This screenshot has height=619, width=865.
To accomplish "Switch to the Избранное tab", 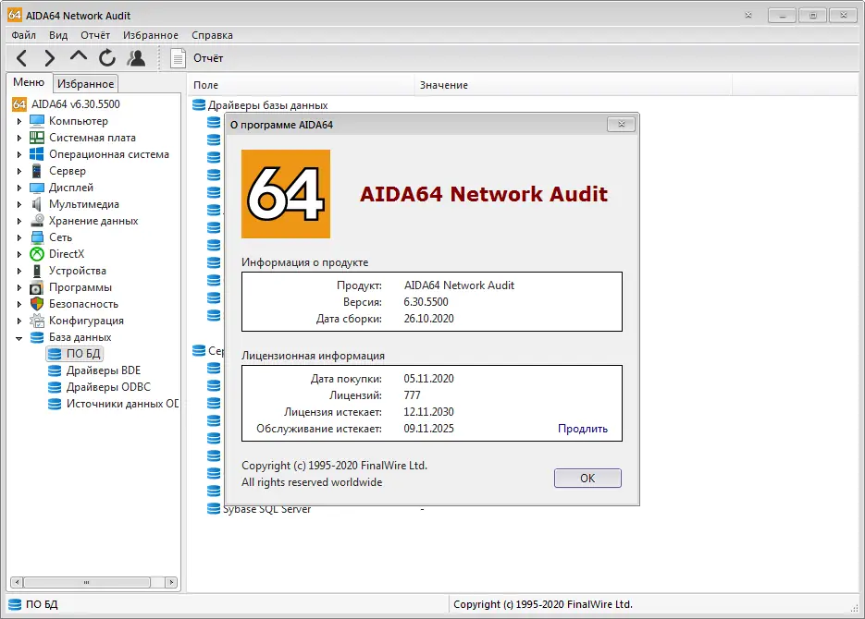I will coord(85,84).
